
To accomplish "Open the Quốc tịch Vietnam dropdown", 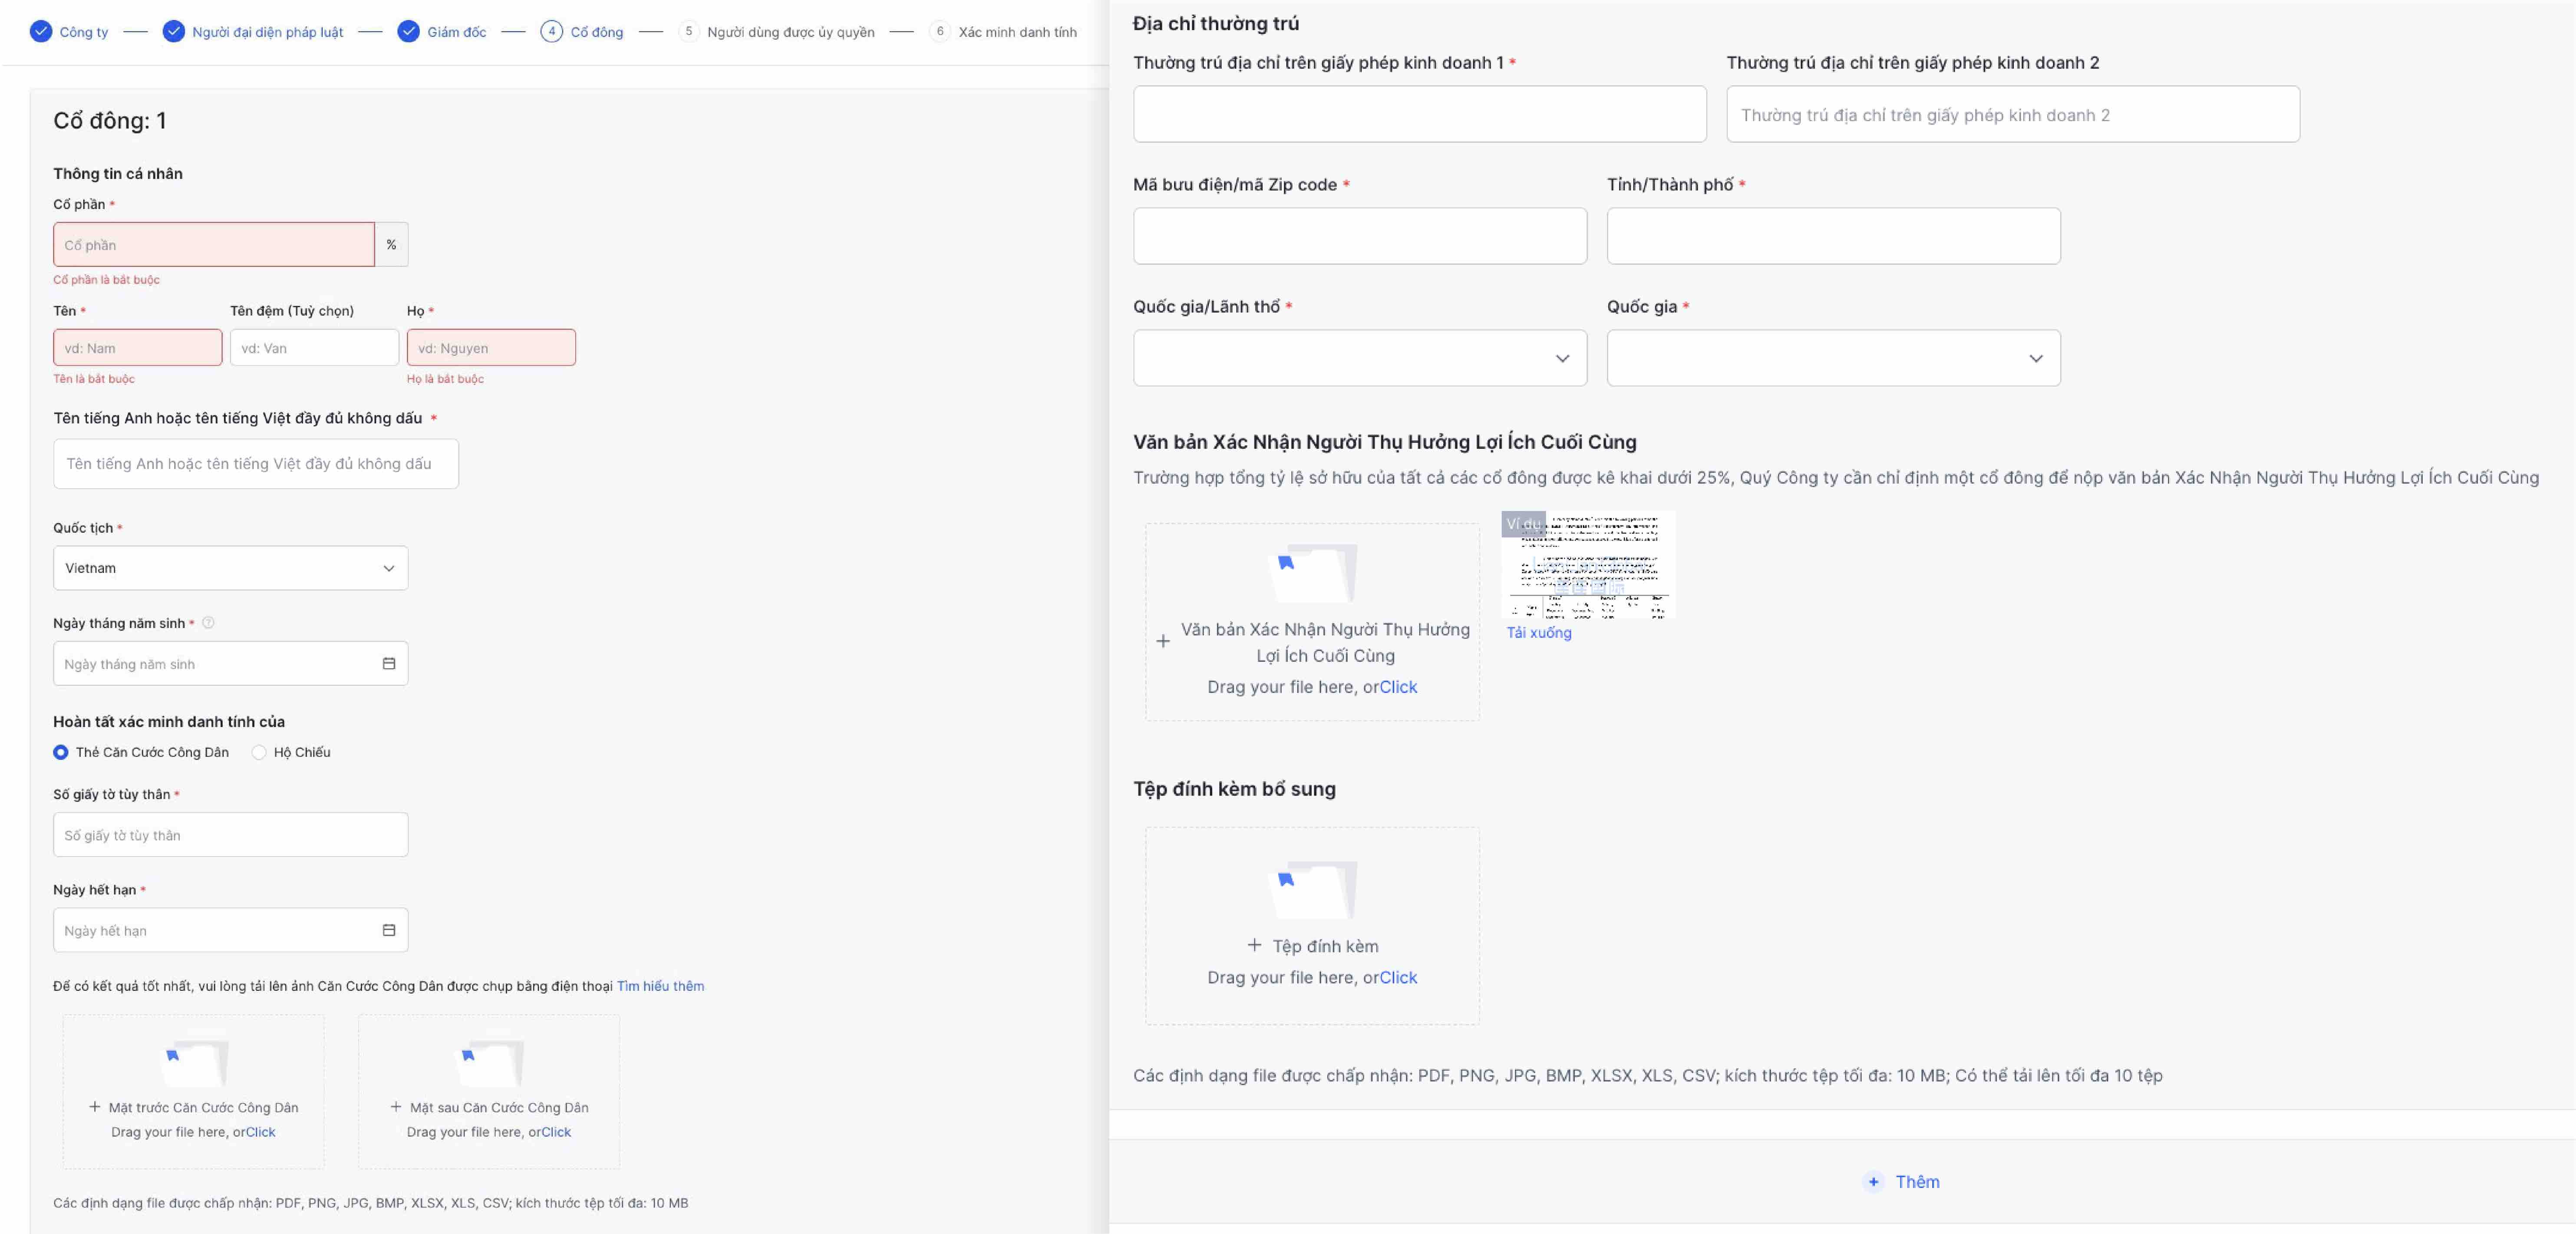I will tap(231, 568).
